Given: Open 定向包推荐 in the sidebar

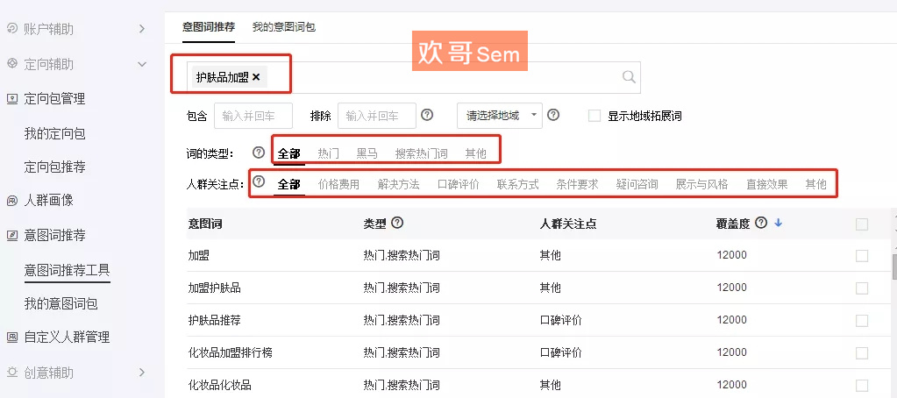Looking at the screenshot, I should pos(55,167).
